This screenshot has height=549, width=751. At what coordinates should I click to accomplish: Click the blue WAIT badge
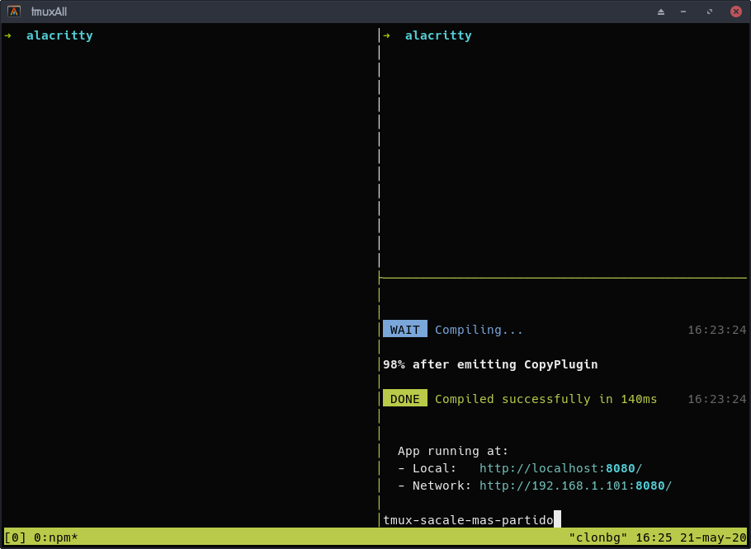pos(404,330)
